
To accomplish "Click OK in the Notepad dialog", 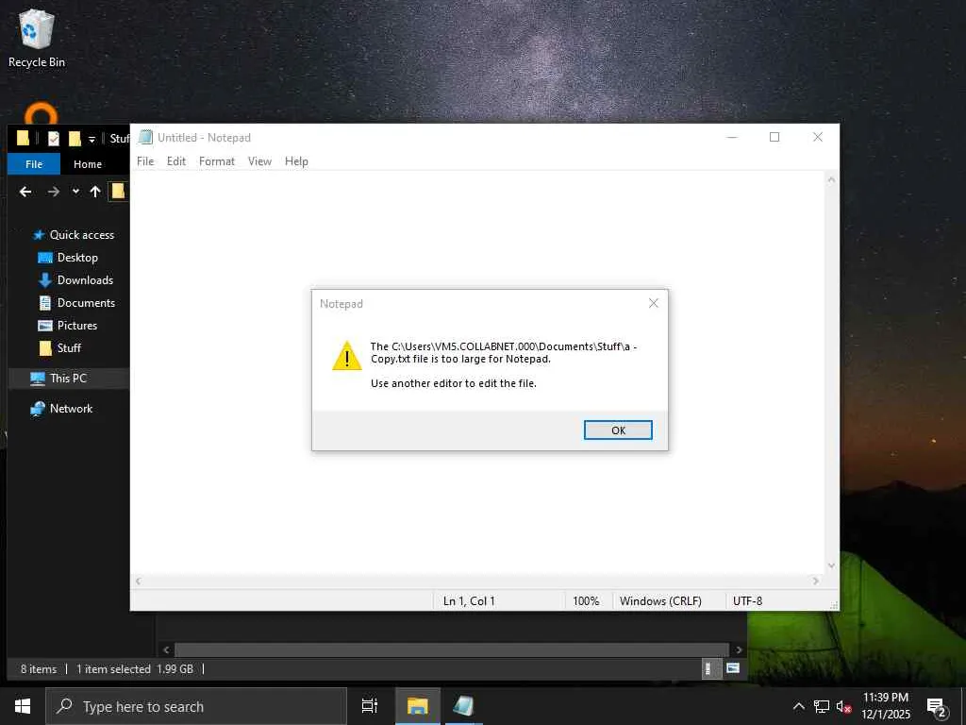I will tap(618, 430).
